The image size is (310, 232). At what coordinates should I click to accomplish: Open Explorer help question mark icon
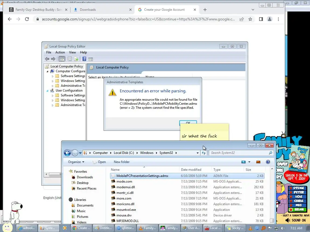click(268, 162)
